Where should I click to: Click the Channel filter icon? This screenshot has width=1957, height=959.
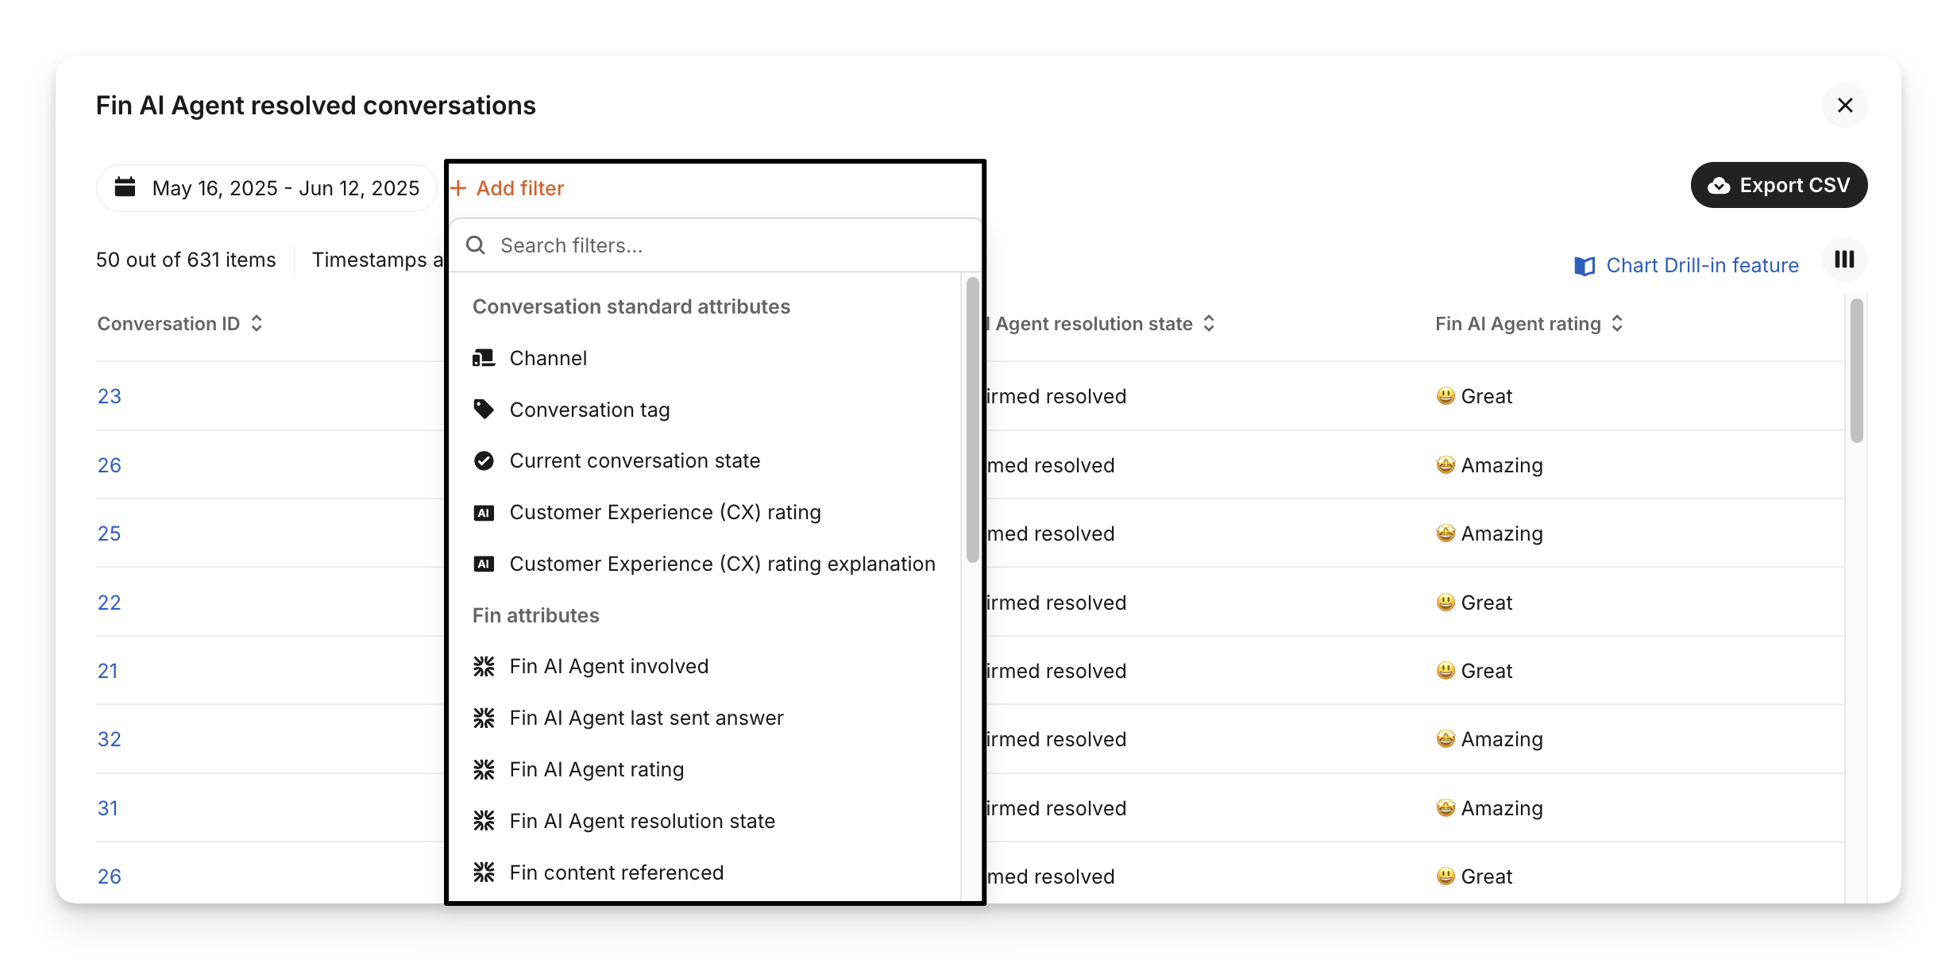[x=484, y=358]
